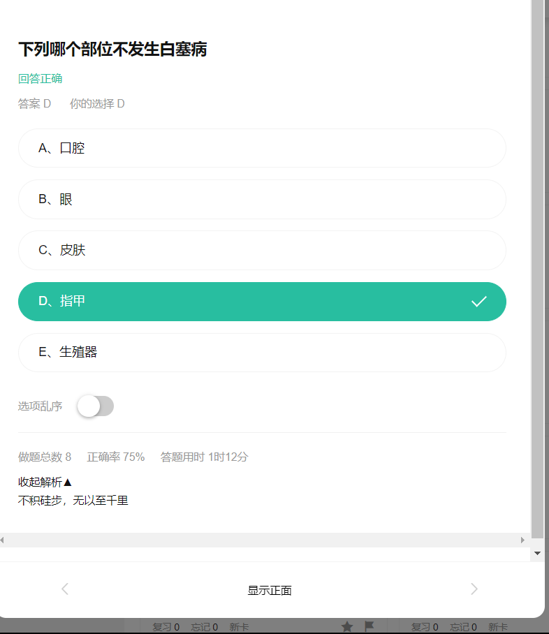Click the 显示正面 button

pyautogui.click(x=270, y=590)
